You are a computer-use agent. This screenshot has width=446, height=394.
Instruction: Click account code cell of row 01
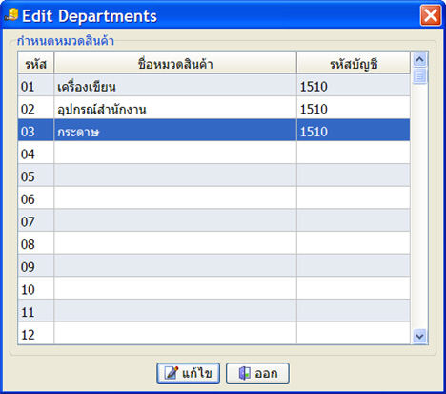click(x=354, y=87)
